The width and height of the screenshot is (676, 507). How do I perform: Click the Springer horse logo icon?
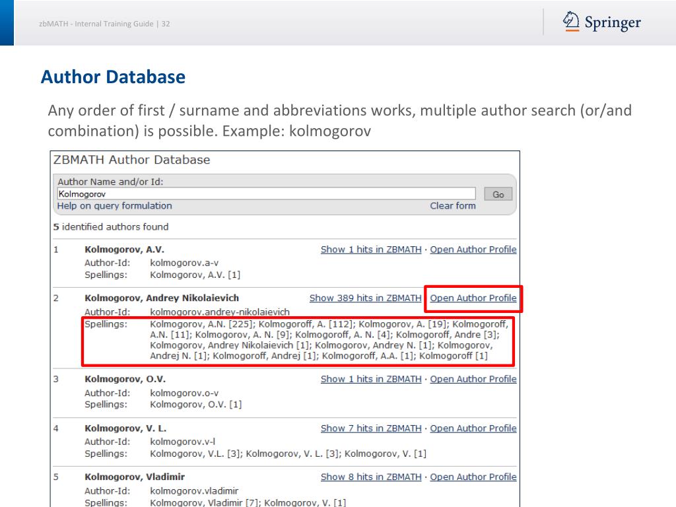click(571, 22)
